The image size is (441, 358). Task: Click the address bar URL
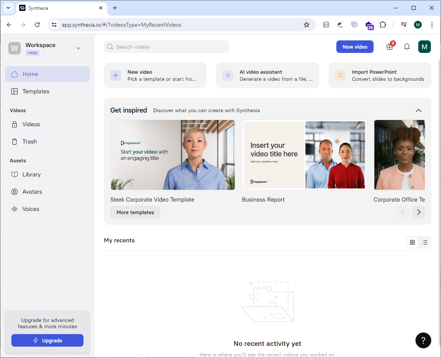(122, 25)
